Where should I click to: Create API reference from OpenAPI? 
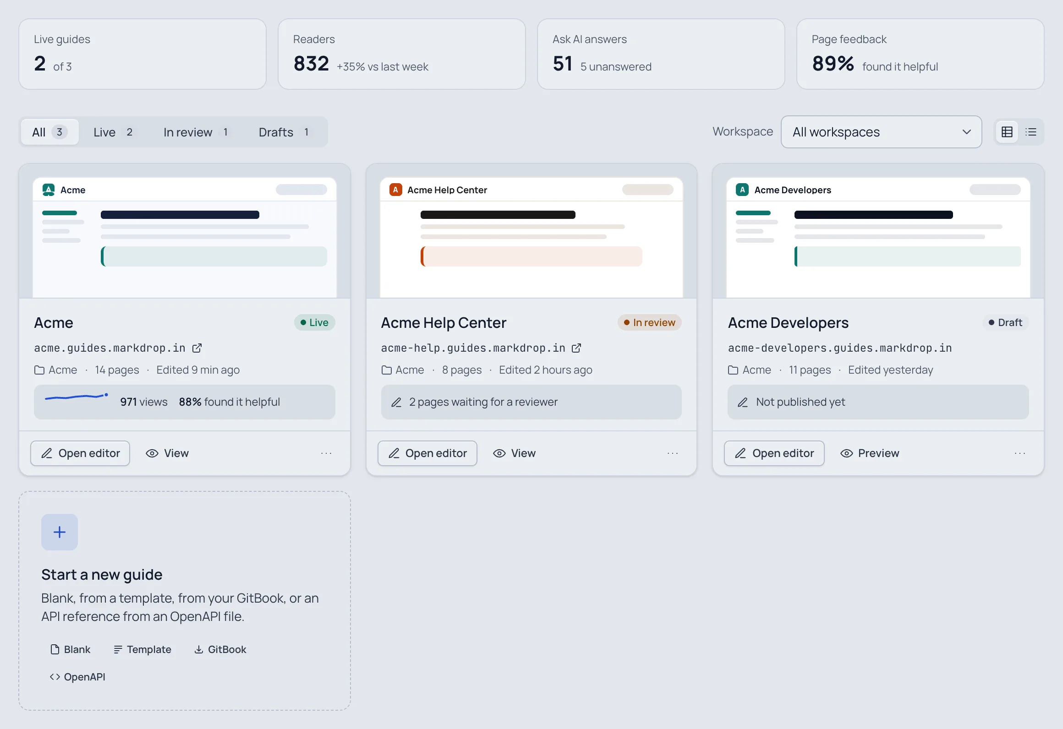pos(77,677)
